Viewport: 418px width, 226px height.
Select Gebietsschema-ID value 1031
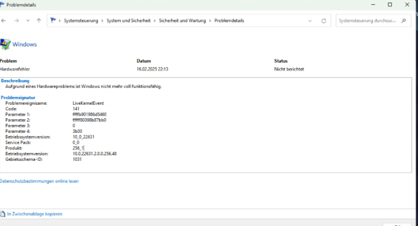(77, 159)
